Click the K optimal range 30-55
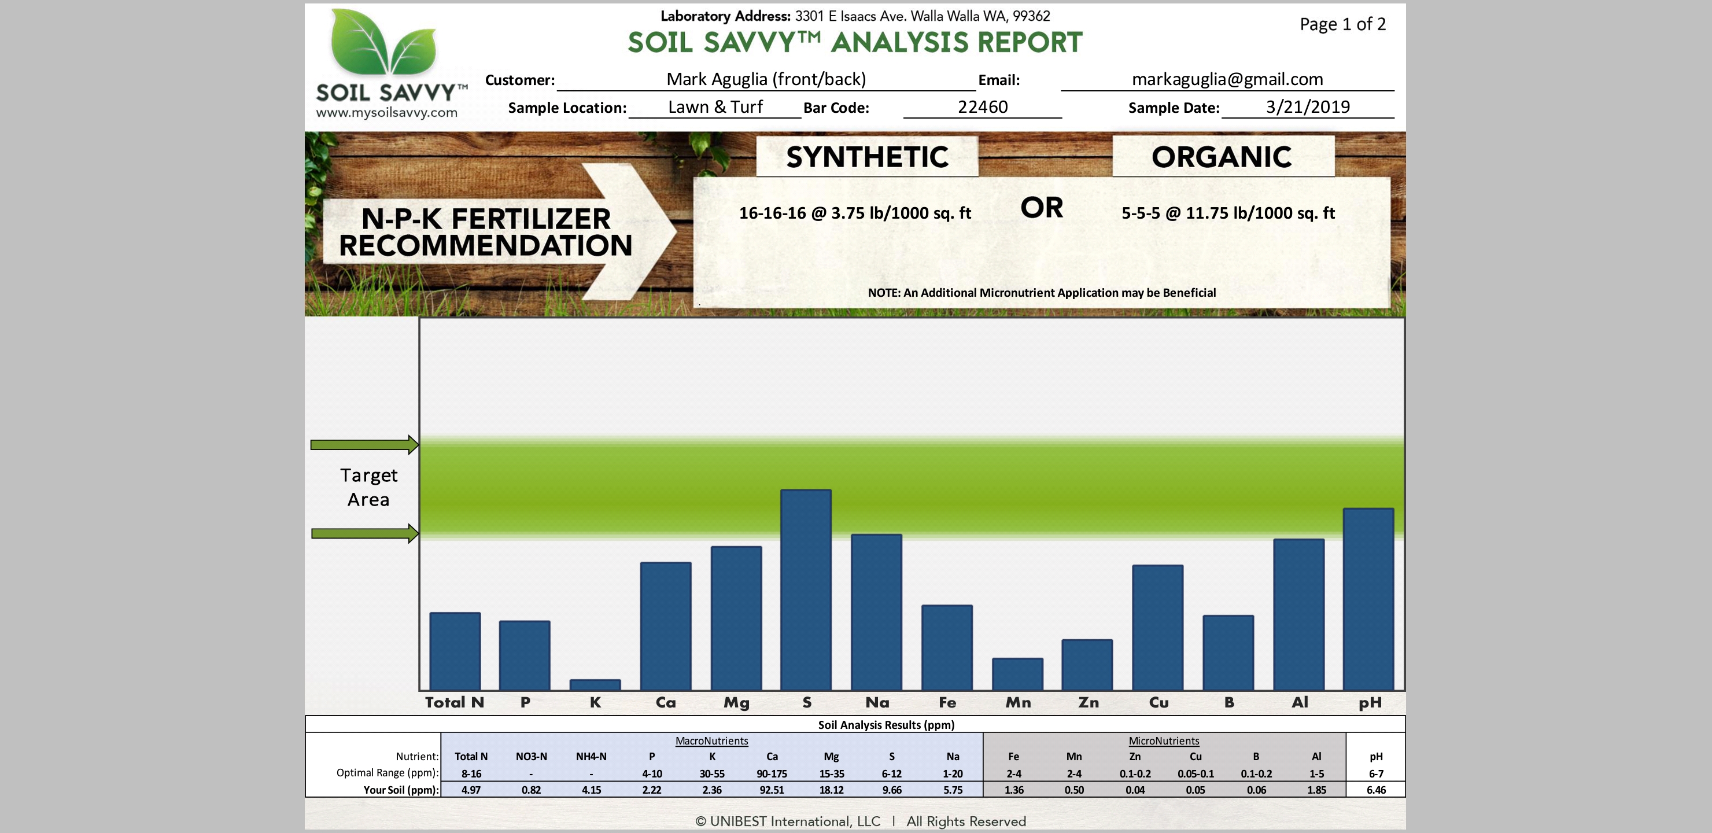Viewport: 1712px width, 833px height. click(x=711, y=774)
